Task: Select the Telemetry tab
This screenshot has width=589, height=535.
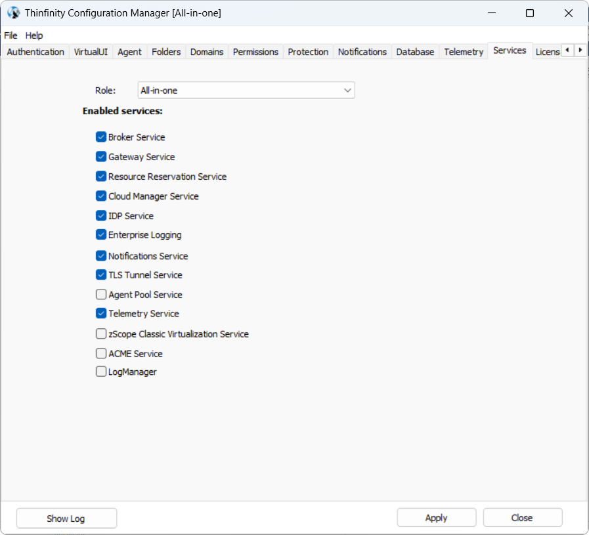Action: pos(464,52)
